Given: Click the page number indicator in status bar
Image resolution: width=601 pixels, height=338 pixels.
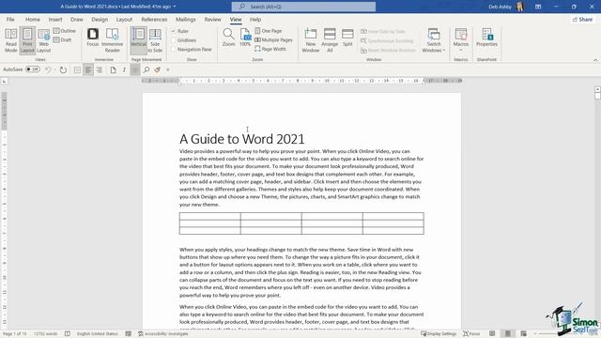Looking at the screenshot, I should click(15, 334).
